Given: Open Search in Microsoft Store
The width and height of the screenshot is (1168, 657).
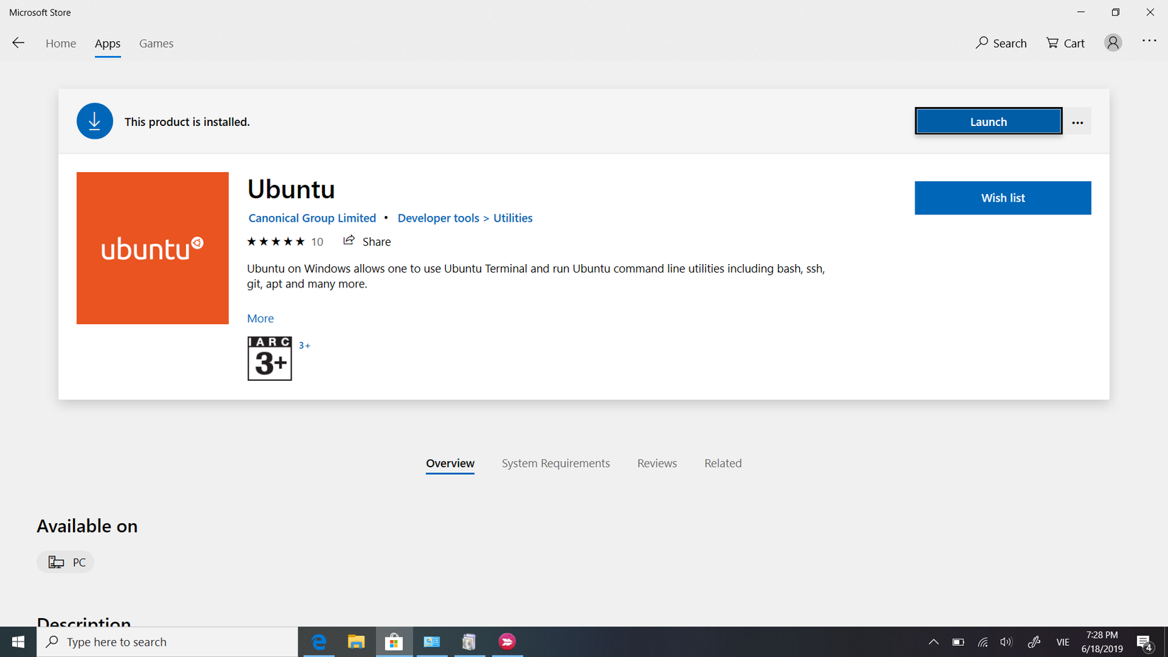Looking at the screenshot, I should tap(1001, 43).
